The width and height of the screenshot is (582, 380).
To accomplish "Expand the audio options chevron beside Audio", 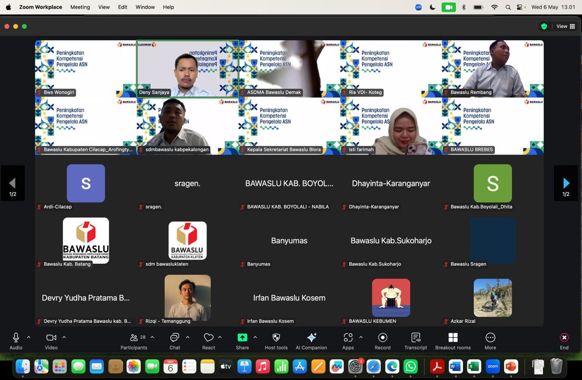I will click(29, 337).
